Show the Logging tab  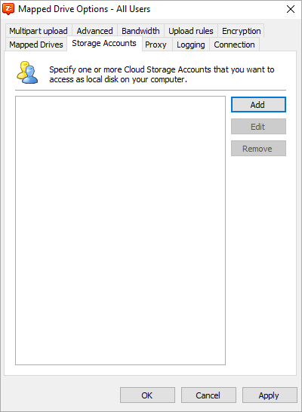point(191,45)
